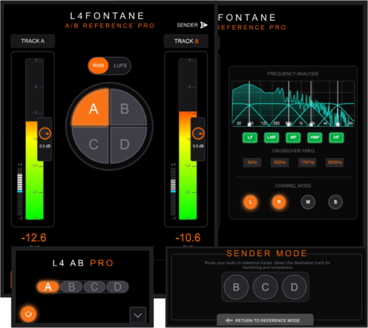Screen dimensions: 368x328
Task: Enable the M (mid) channel mode
Action: pyautogui.click(x=308, y=201)
